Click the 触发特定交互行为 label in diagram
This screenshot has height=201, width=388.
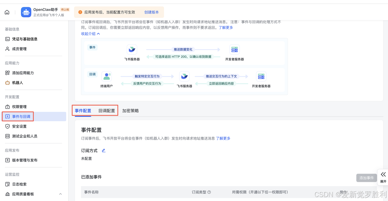(x=147, y=76)
